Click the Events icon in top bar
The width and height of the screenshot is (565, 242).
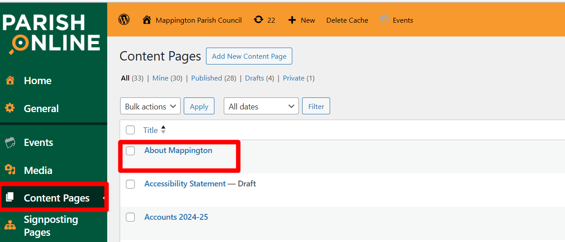384,20
